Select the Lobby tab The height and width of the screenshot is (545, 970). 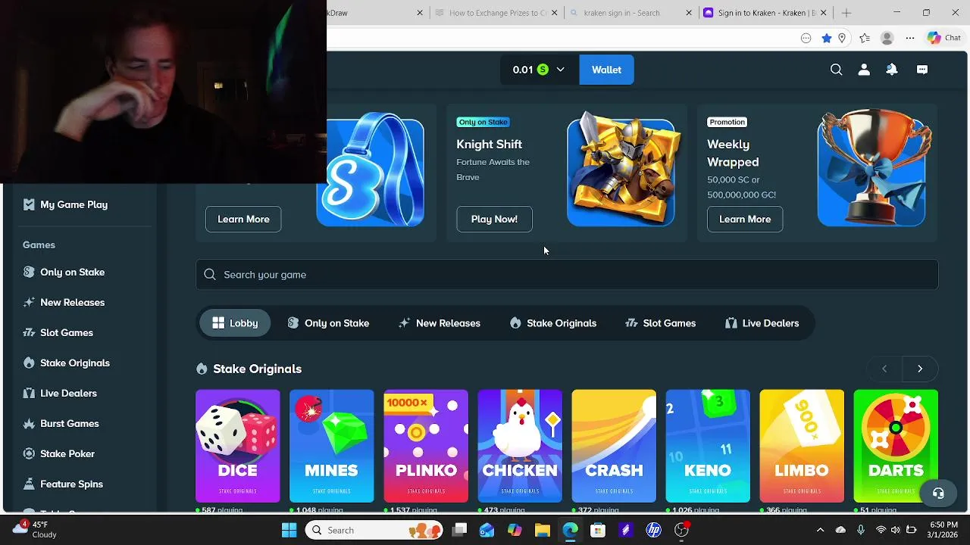click(235, 323)
